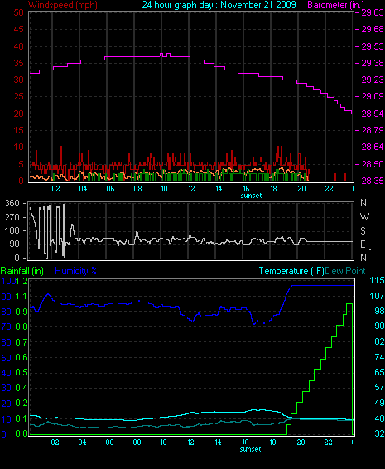385x469 pixels.
Task: Select the 29.68 barometer axis value
Action: tap(373, 29)
